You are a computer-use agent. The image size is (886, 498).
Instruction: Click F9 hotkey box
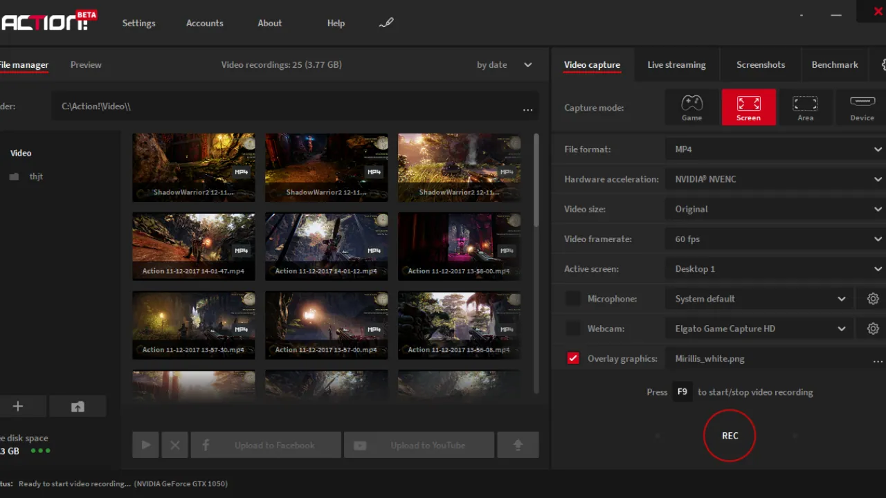tap(682, 392)
